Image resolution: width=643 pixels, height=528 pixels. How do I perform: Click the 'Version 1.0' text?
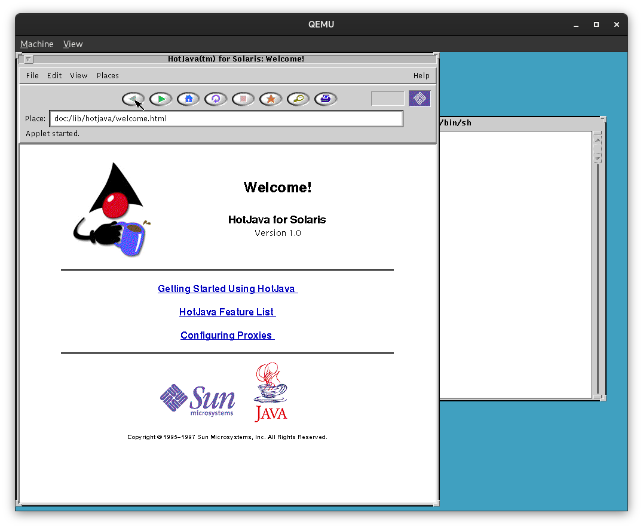(278, 233)
